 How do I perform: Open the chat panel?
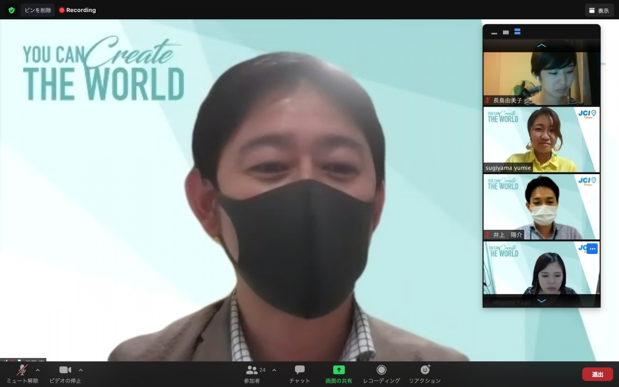pyautogui.click(x=299, y=370)
